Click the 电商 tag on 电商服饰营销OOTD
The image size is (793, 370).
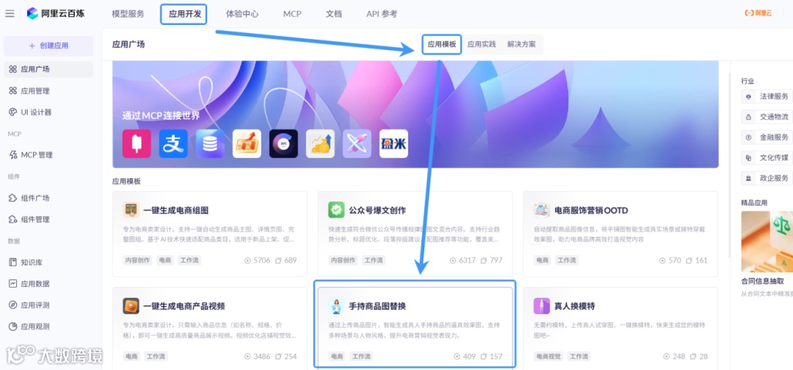tap(542, 261)
